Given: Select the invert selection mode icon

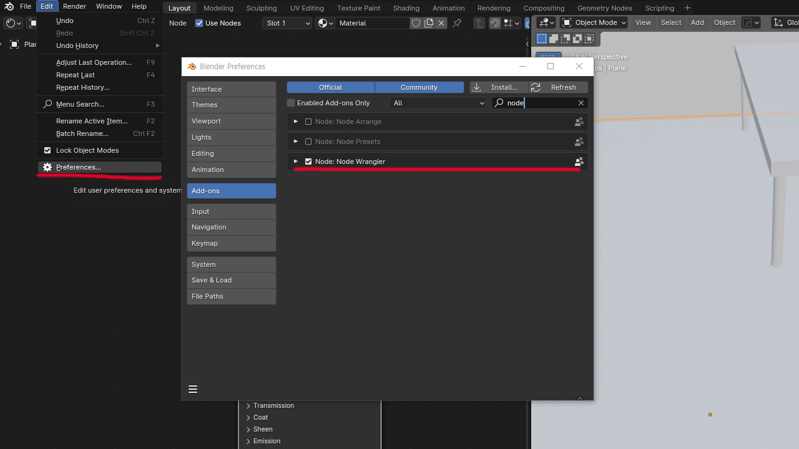Looking at the screenshot, I should click(577, 39).
